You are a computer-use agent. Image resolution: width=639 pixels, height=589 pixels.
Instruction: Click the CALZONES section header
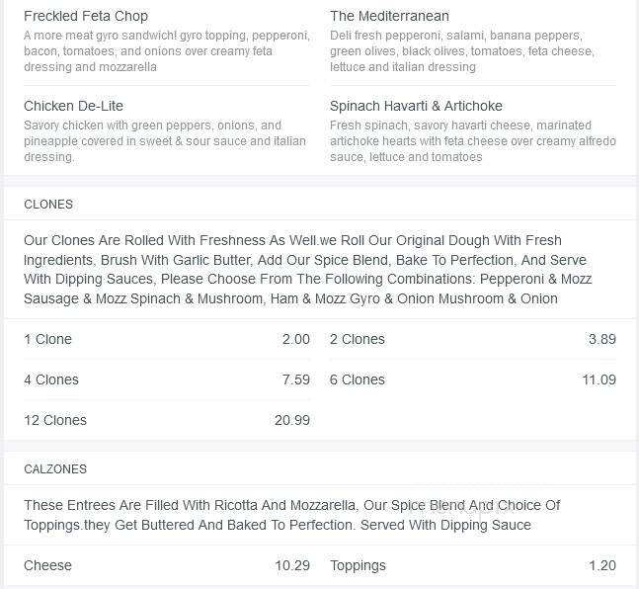click(x=55, y=469)
